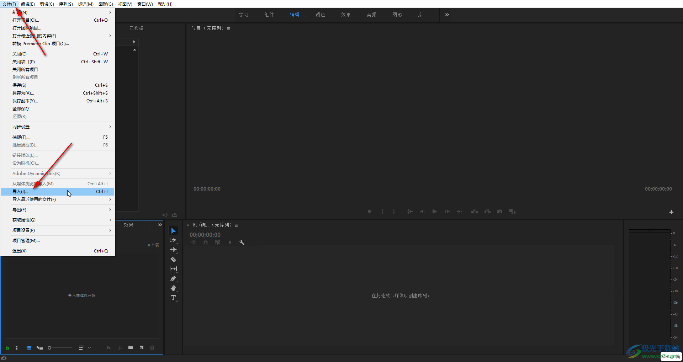Go to In point in Program monitor
Image resolution: width=683 pixels, height=362 pixels.
click(x=410, y=212)
